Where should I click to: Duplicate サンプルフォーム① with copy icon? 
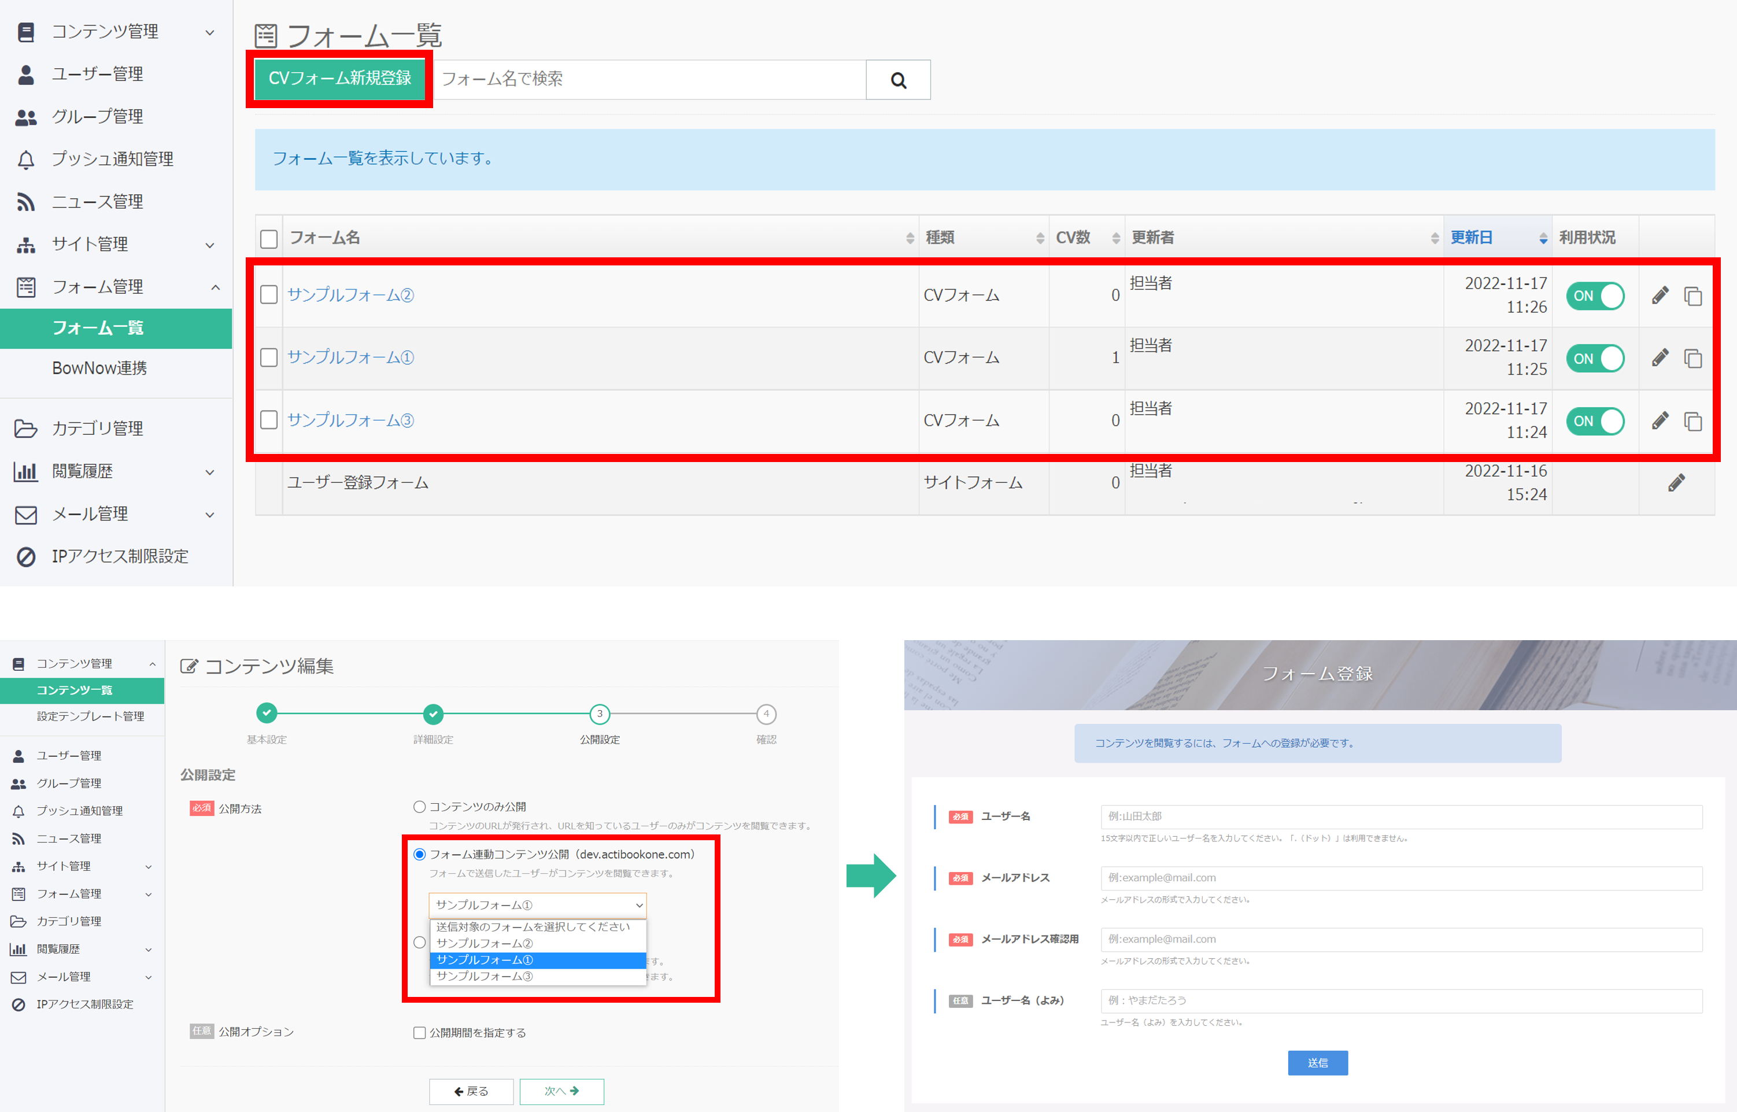pyautogui.click(x=1693, y=359)
